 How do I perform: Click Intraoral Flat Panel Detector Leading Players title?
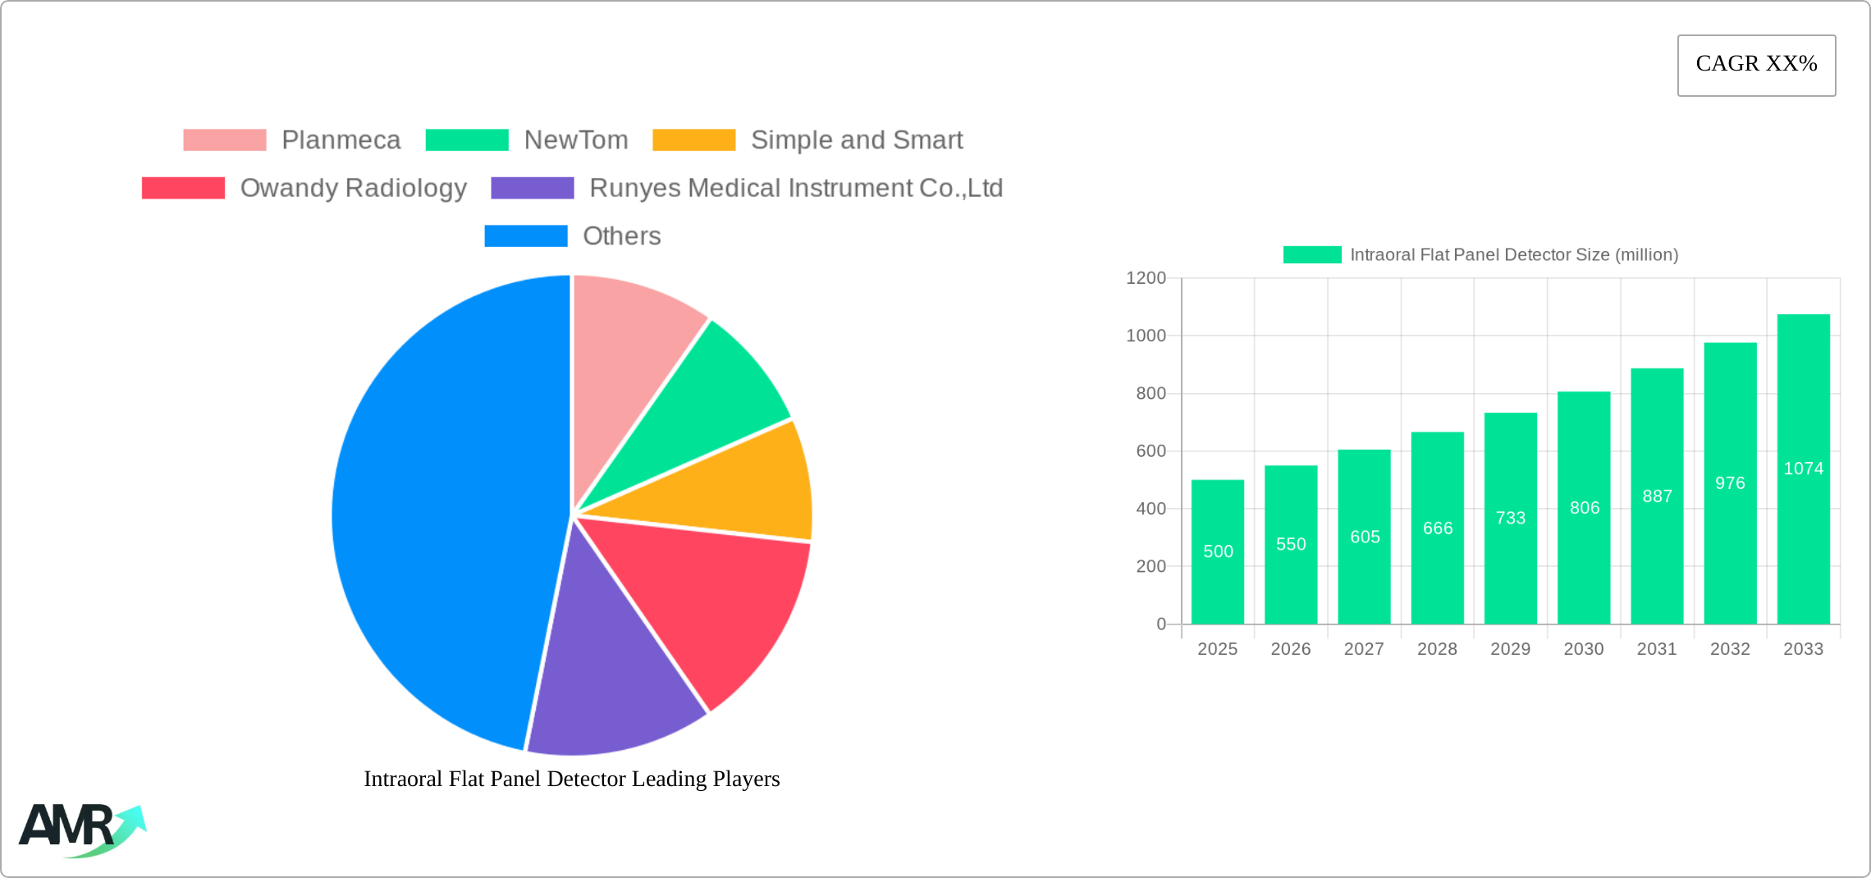(571, 779)
